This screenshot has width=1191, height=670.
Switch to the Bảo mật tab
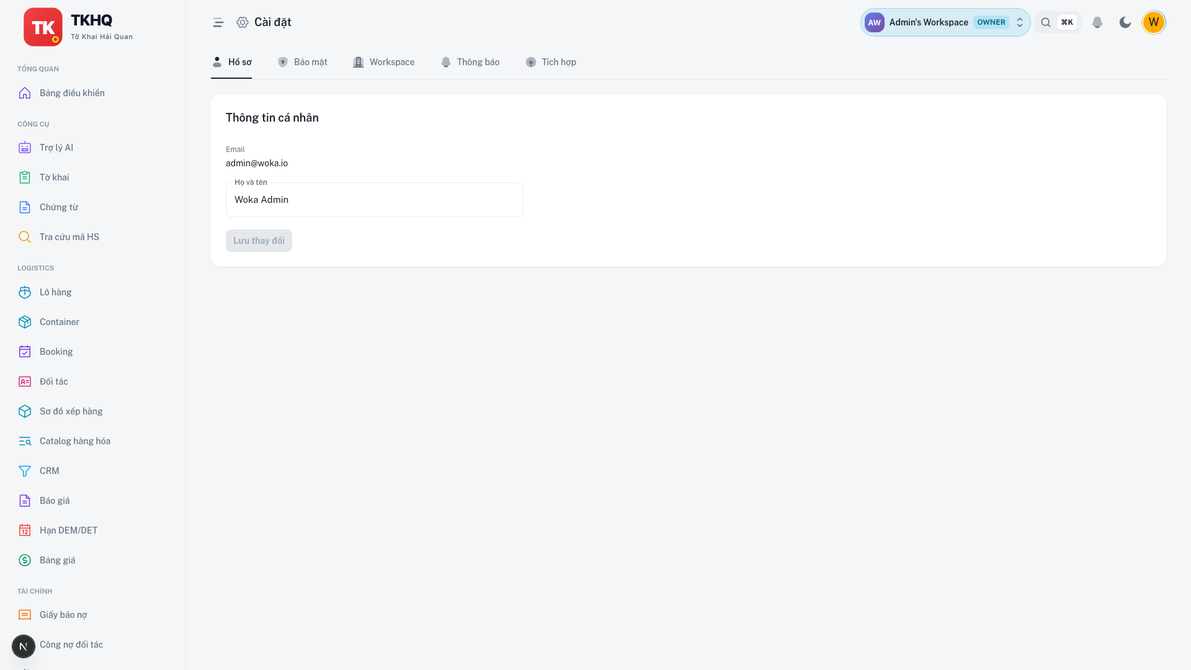(x=302, y=62)
